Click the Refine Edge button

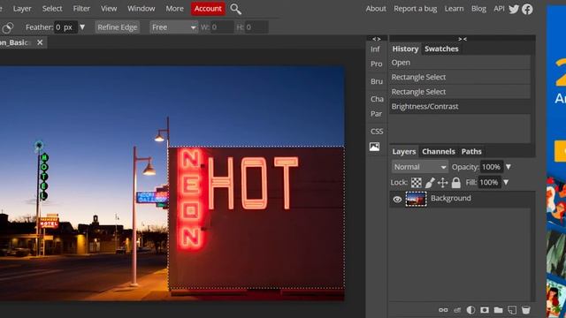coord(118,27)
